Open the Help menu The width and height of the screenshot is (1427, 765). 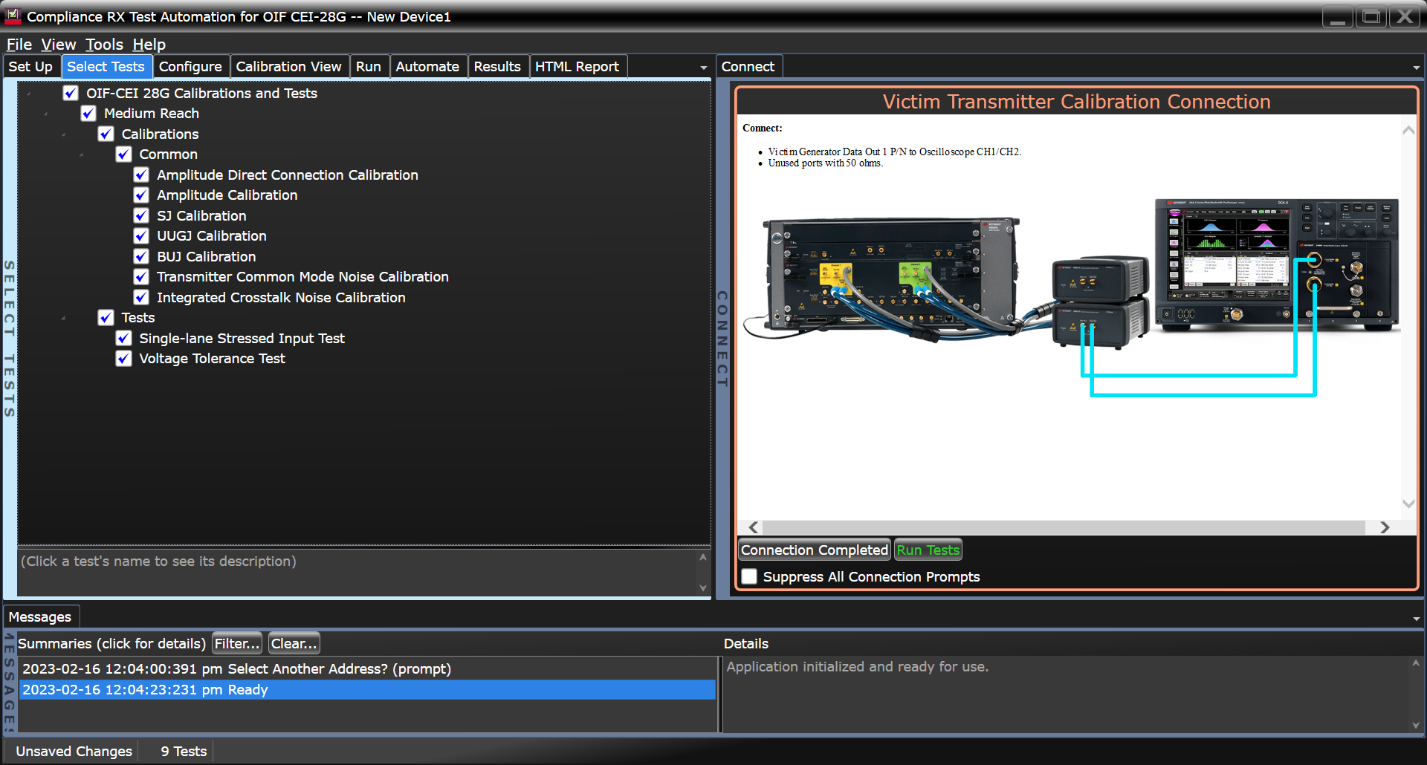pyautogui.click(x=149, y=45)
